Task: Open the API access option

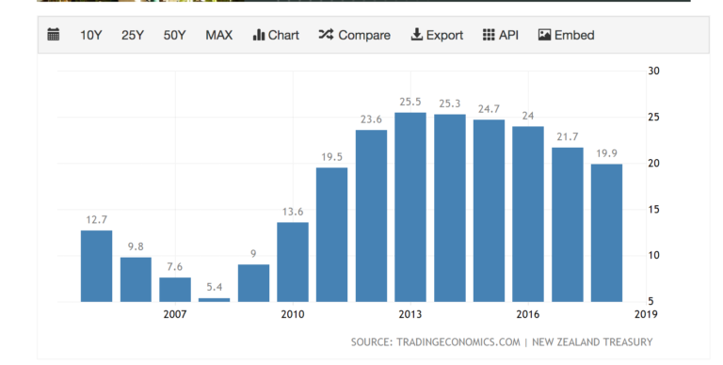Action: (x=501, y=35)
